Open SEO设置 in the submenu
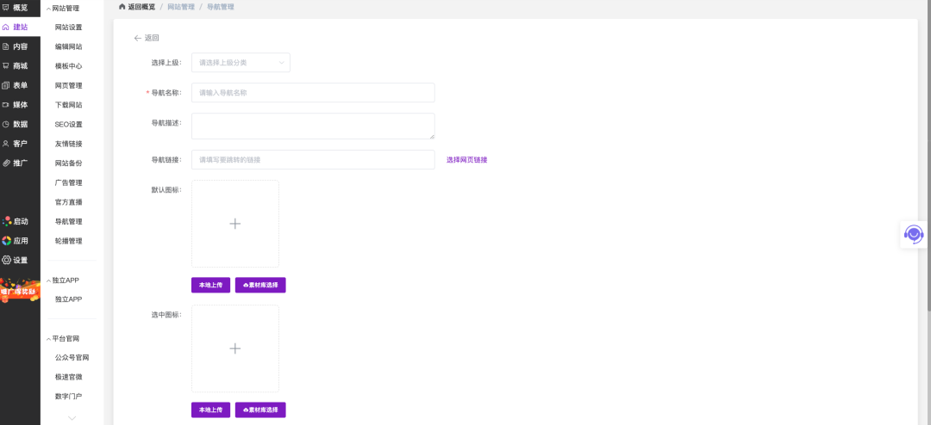 tap(68, 125)
